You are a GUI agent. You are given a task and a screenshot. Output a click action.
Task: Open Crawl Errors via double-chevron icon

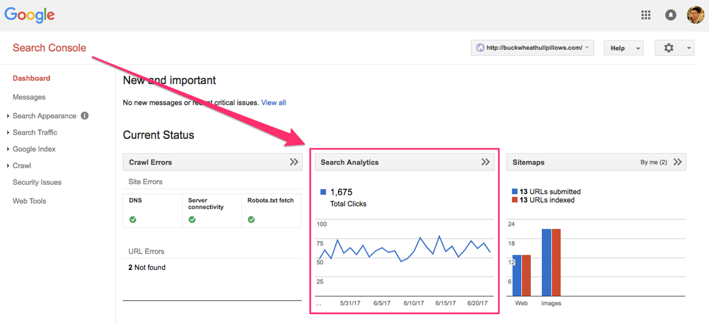pos(294,162)
